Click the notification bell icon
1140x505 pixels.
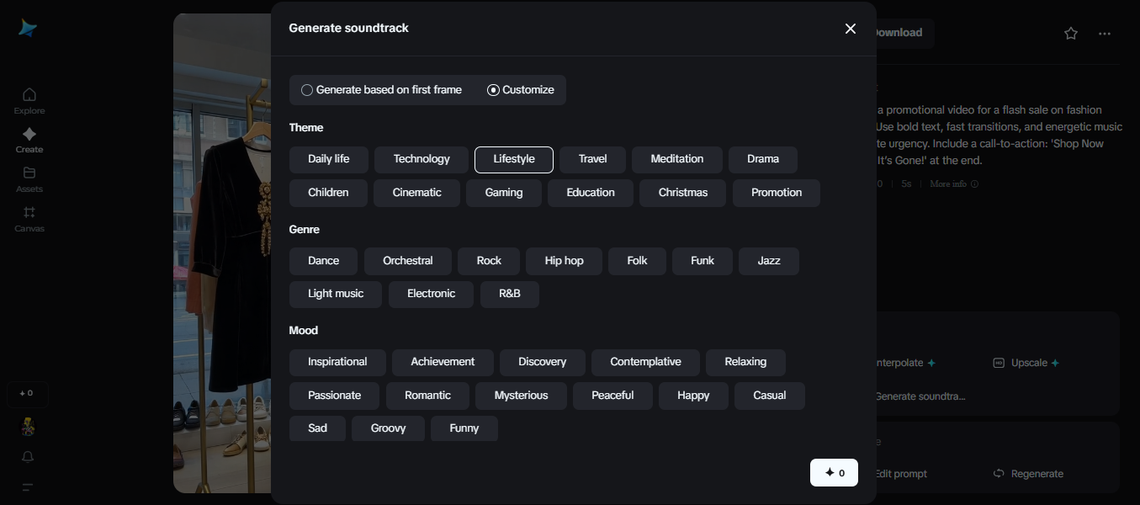click(29, 456)
